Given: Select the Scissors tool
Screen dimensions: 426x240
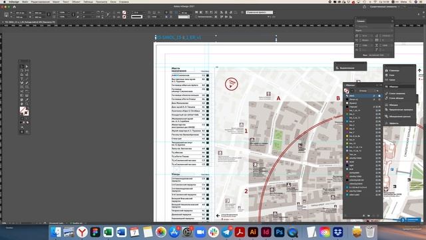Looking at the screenshot, I should pos(22,91).
